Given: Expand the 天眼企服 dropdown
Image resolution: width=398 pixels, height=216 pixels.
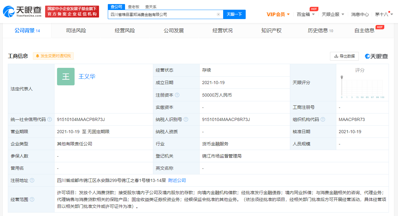Looking at the screenshot, I should [x=333, y=14].
